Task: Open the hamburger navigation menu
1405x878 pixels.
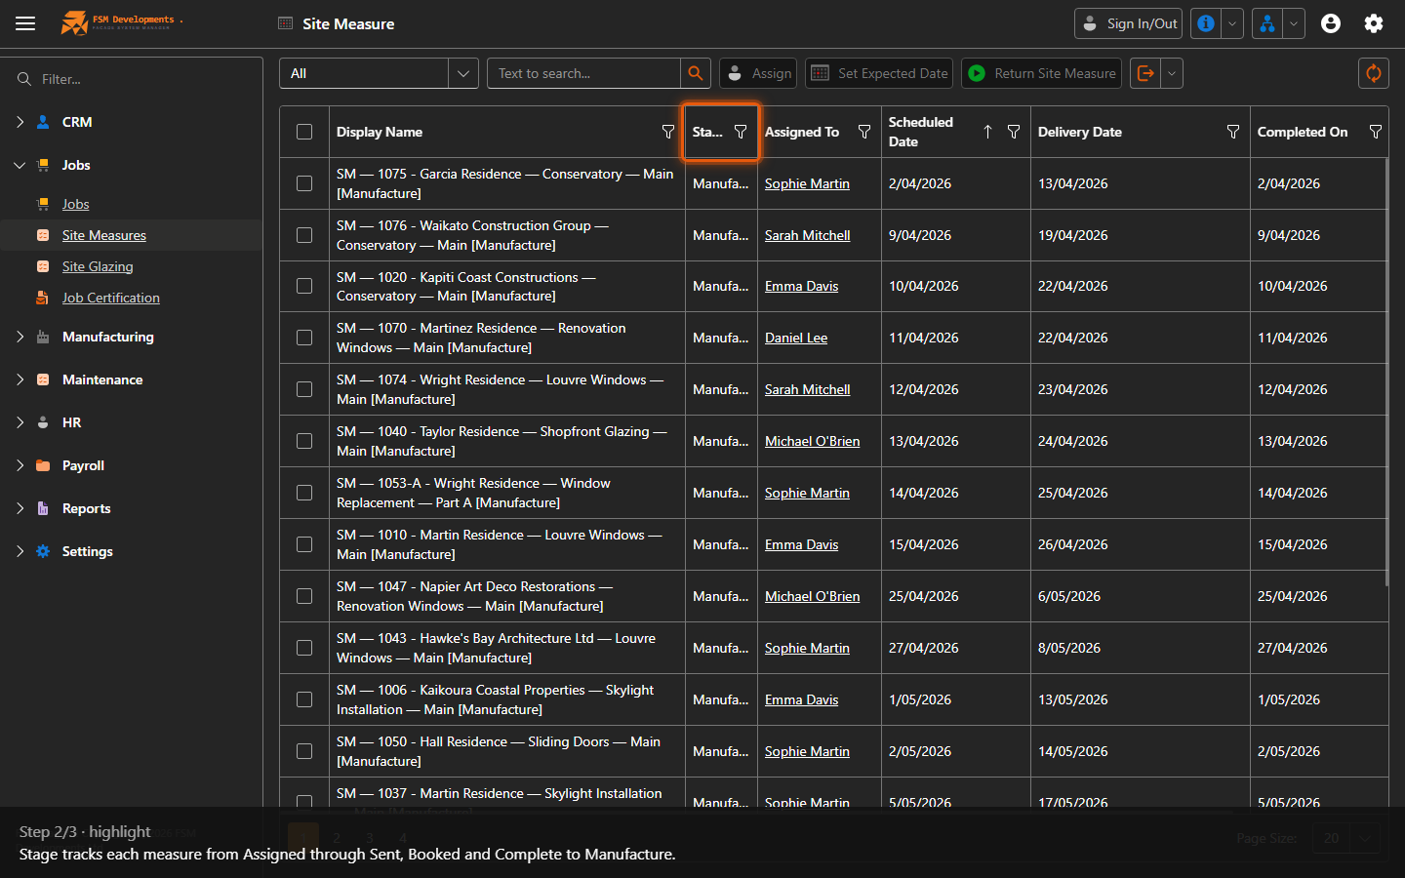Action: point(25,23)
